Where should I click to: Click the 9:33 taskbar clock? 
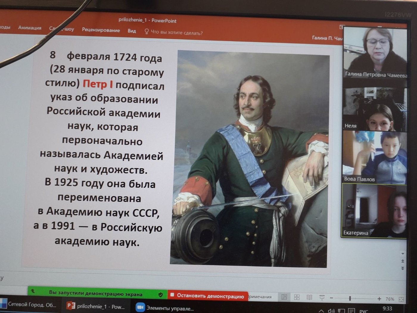pyautogui.click(x=387, y=309)
